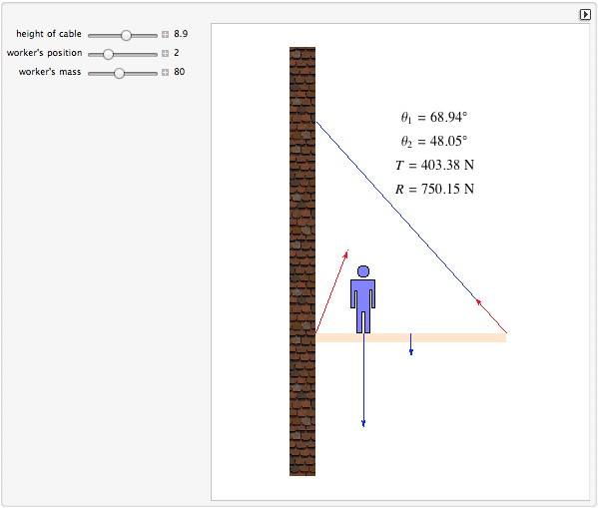Expand the height of cable controls
598x508 pixels.
(x=165, y=34)
